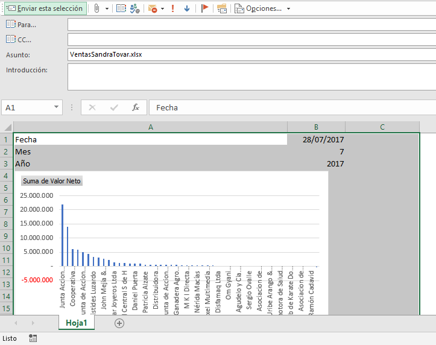Click the red follow-up flag icon
This screenshot has height=345, width=436.
click(x=204, y=8)
